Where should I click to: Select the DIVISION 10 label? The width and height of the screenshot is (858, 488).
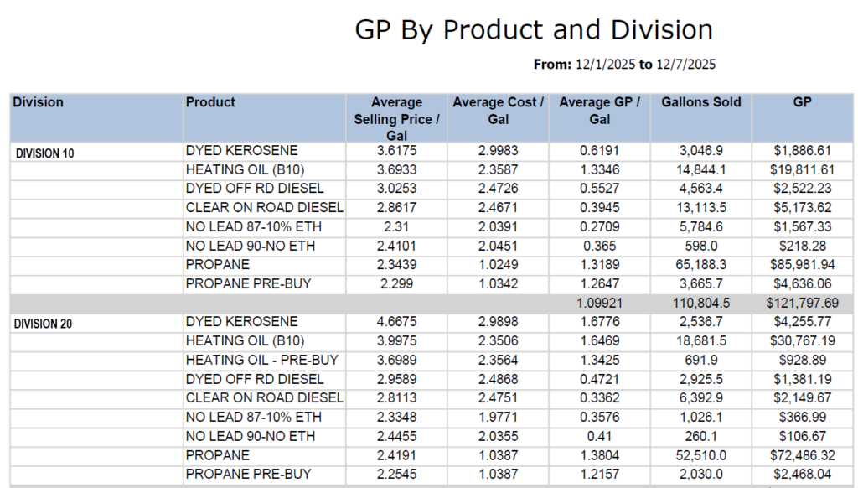(x=45, y=153)
